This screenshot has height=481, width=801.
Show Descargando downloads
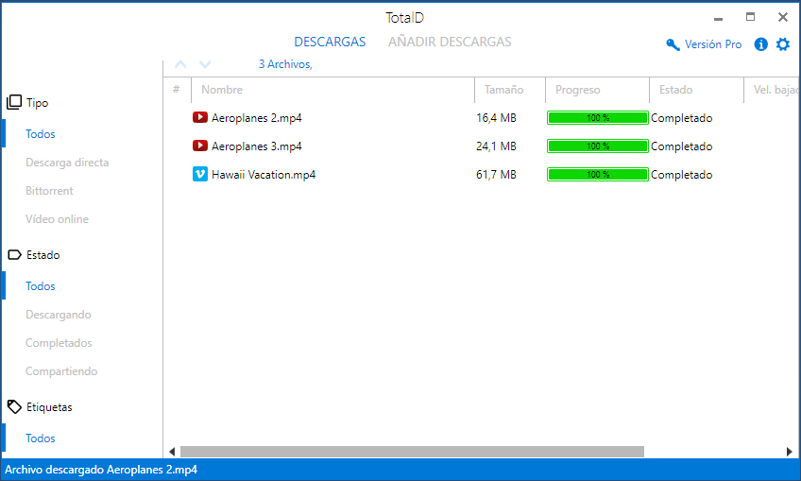[59, 315]
